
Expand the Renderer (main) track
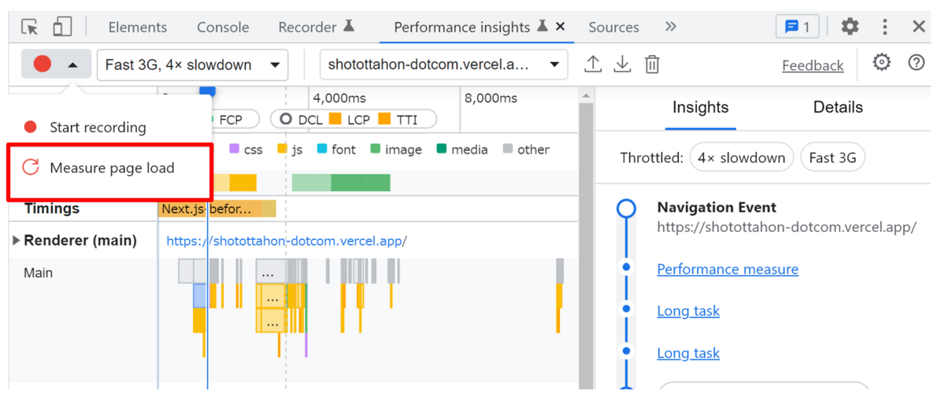pos(17,241)
